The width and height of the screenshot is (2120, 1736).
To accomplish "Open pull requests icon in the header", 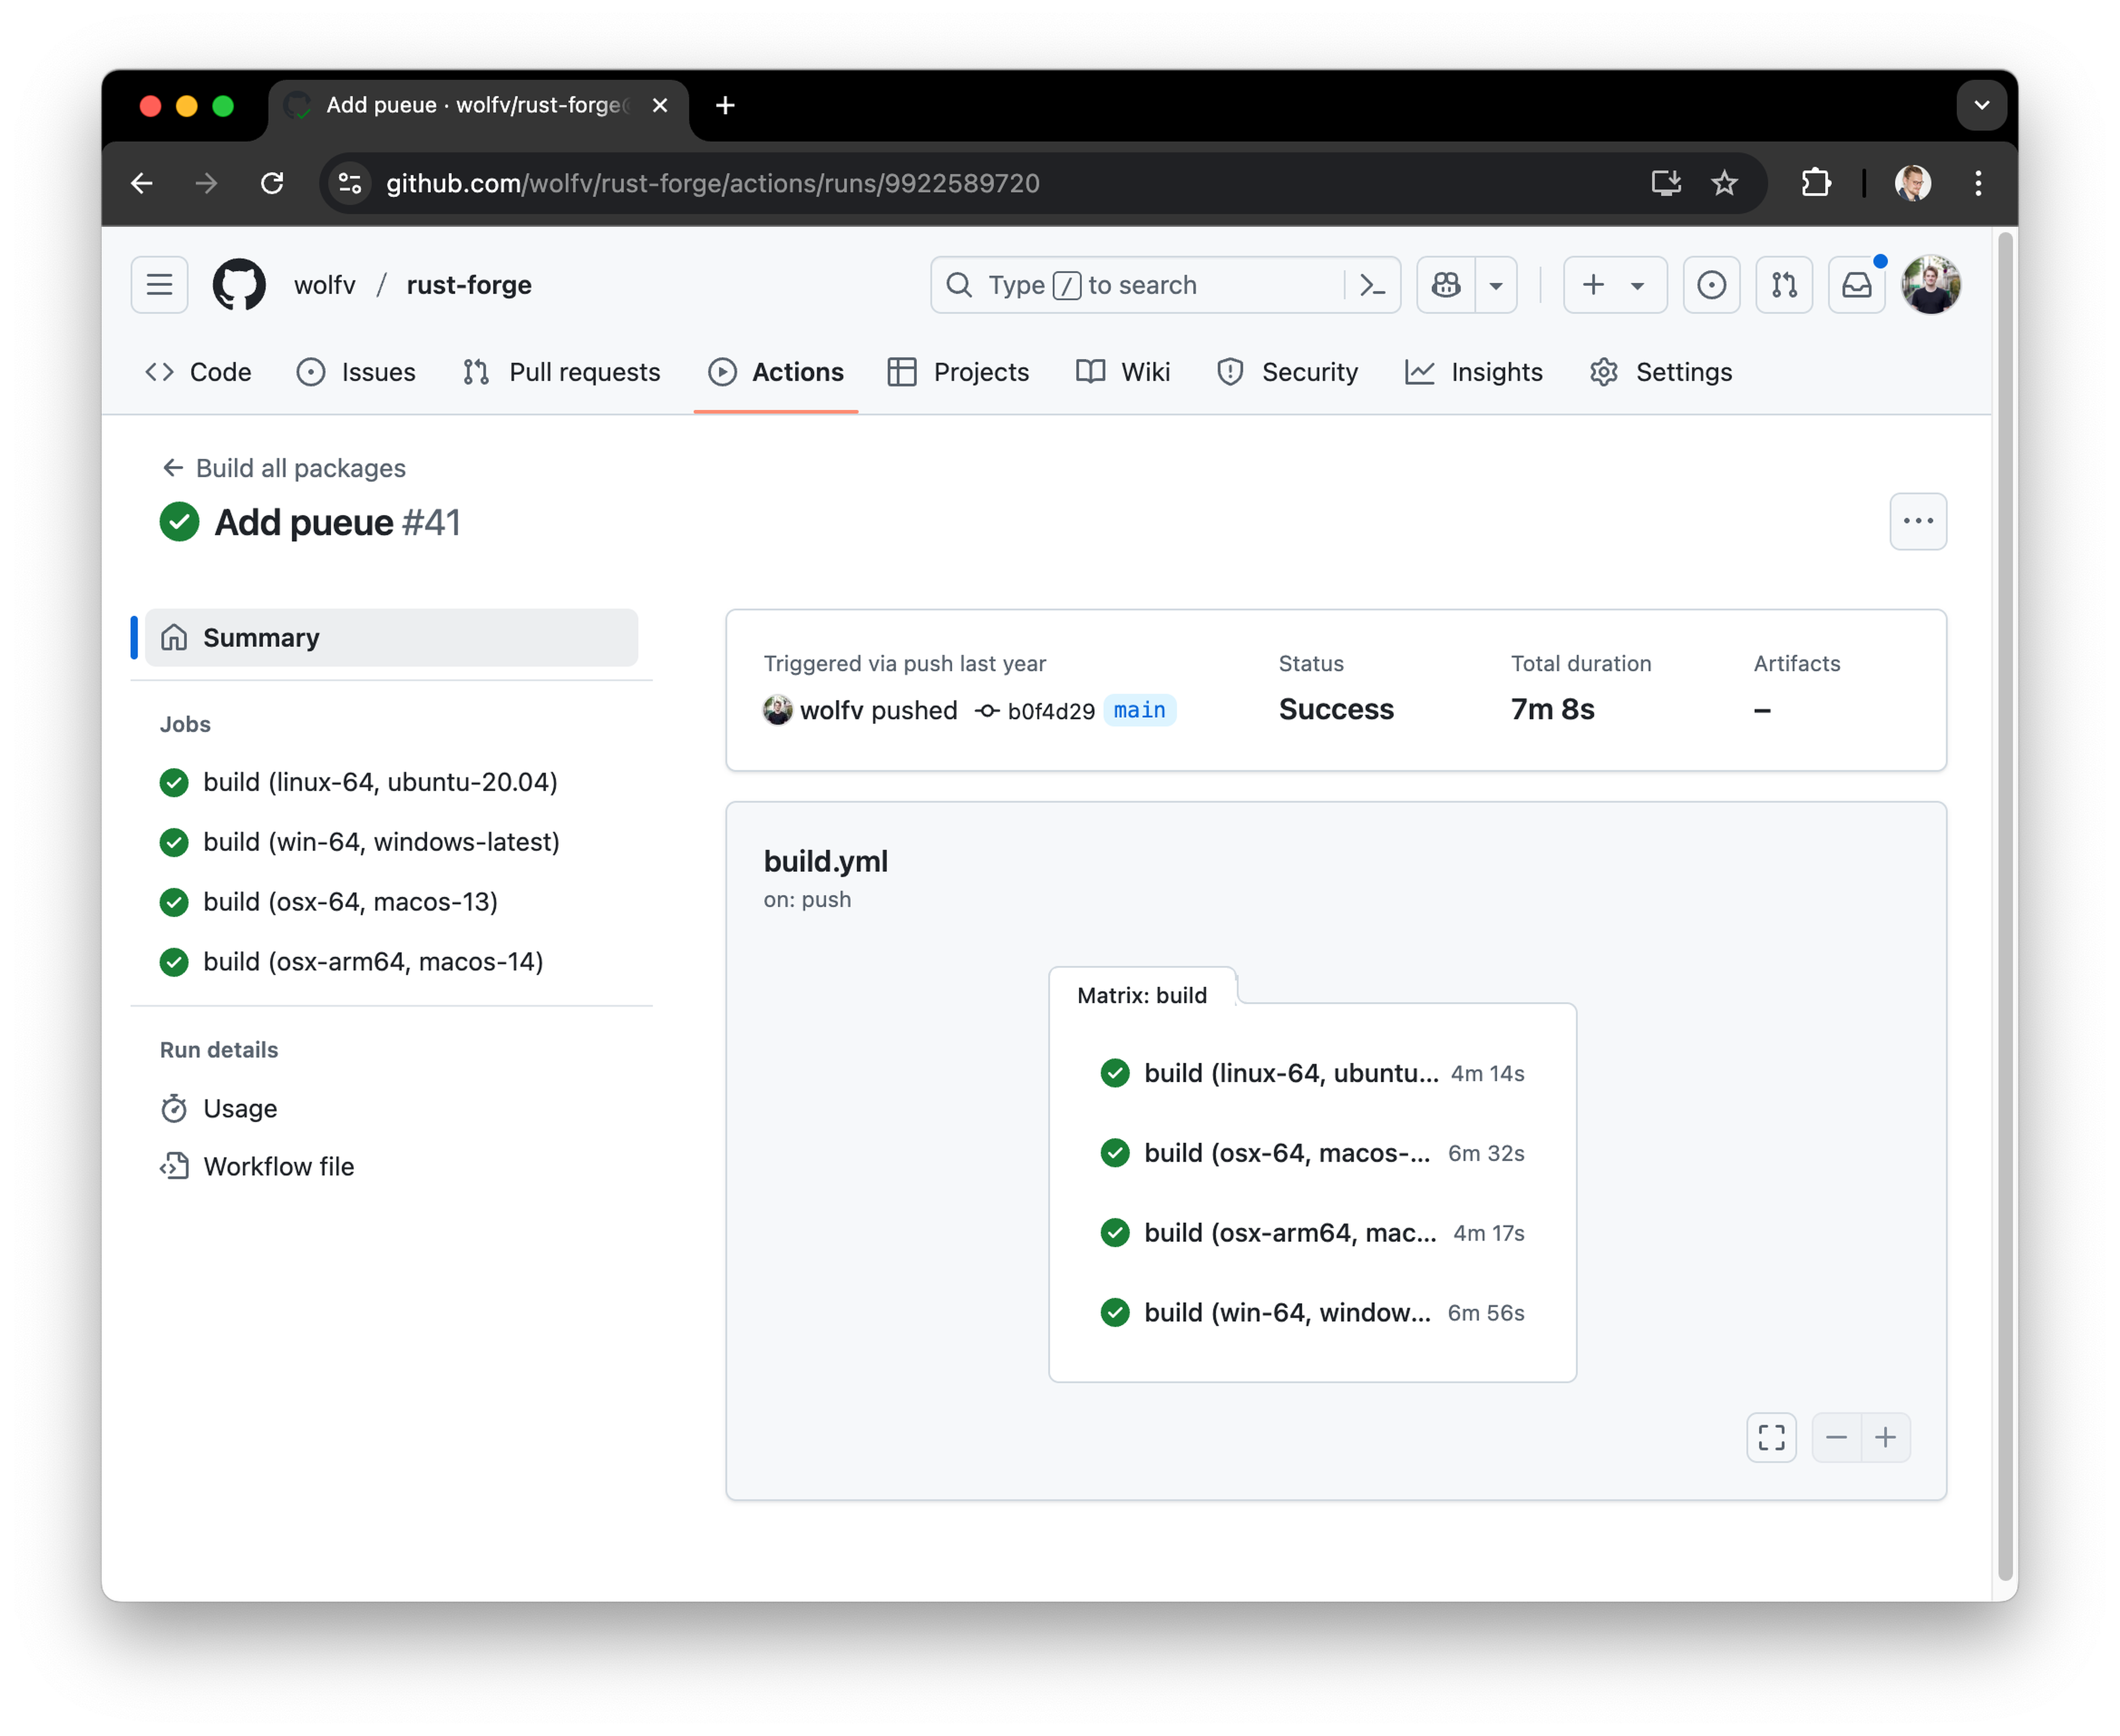I will coord(1784,285).
